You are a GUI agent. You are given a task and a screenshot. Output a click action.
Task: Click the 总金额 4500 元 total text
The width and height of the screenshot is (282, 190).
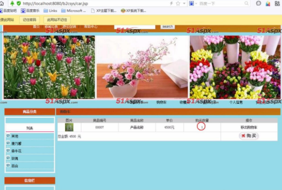pos(69,137)
